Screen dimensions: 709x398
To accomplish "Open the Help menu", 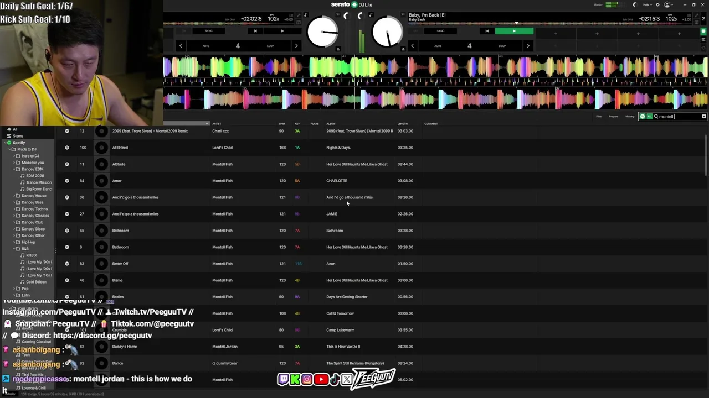I will click(646, 4).
